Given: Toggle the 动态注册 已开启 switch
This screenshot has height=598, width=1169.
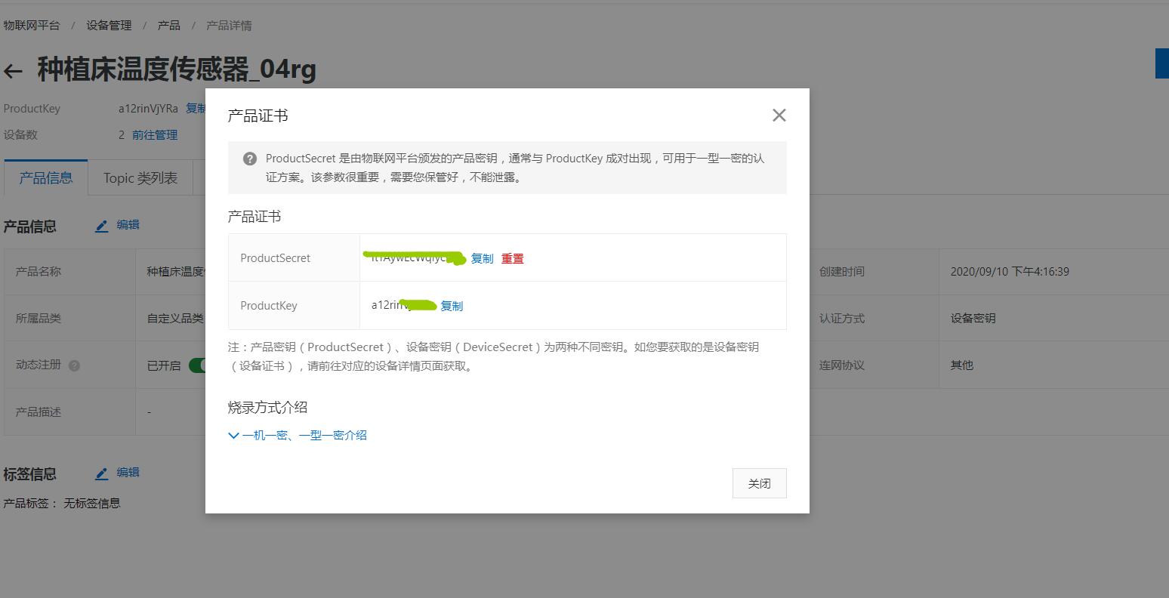Looking at the screenshot, I should click(x=197, y=365).
